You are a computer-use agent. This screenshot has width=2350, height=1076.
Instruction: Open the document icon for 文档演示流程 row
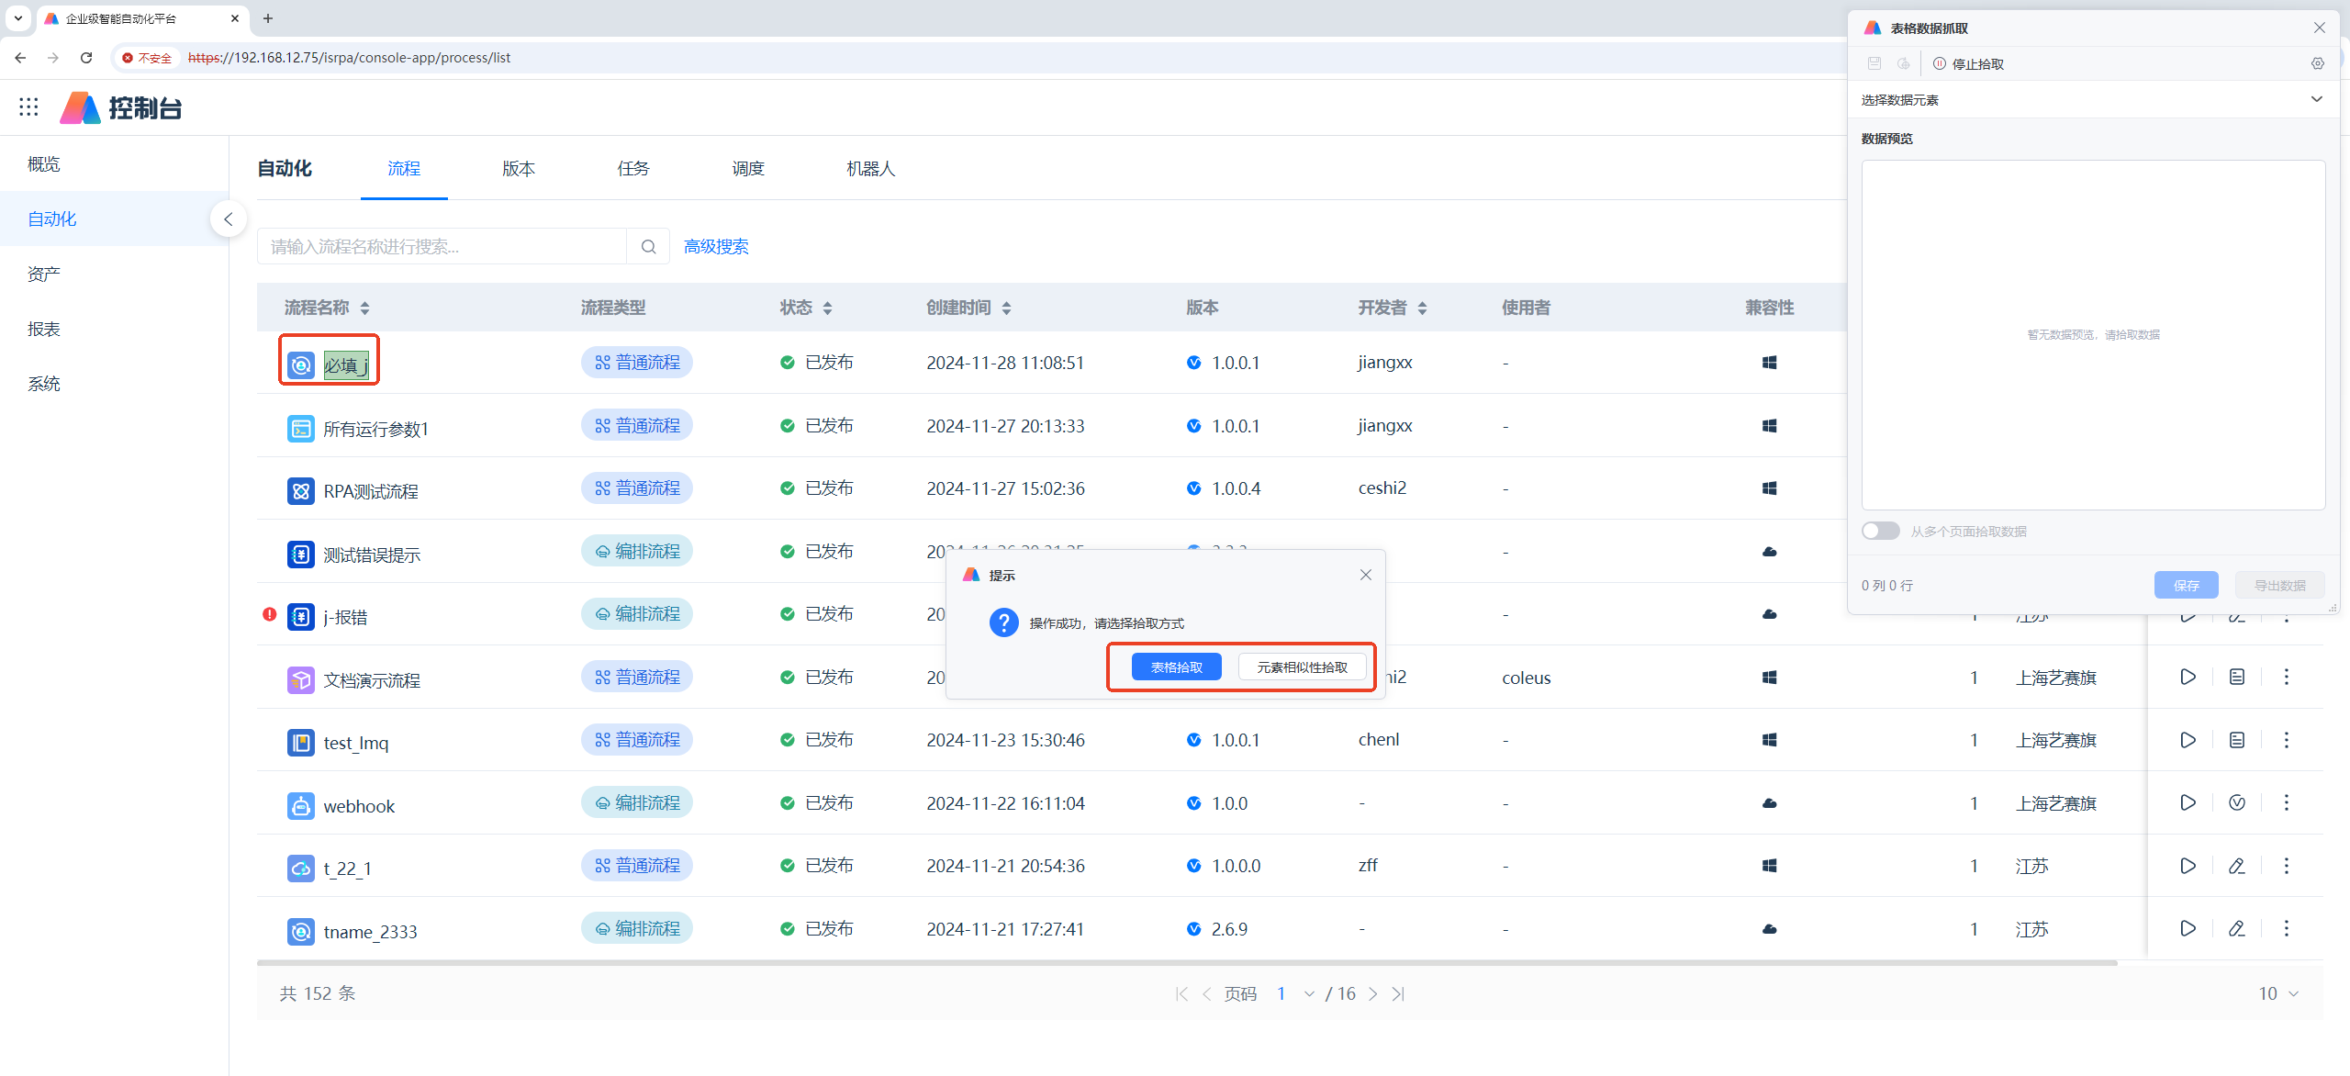click(x=2237, y=677)
